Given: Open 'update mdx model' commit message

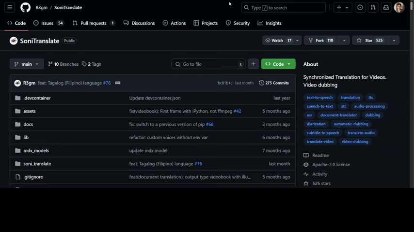Looking at the screenshot, I should [x=148, y=151].
